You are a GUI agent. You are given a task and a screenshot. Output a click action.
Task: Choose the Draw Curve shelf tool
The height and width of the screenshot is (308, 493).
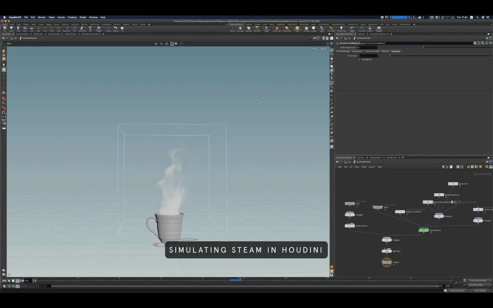pos(67,29)
